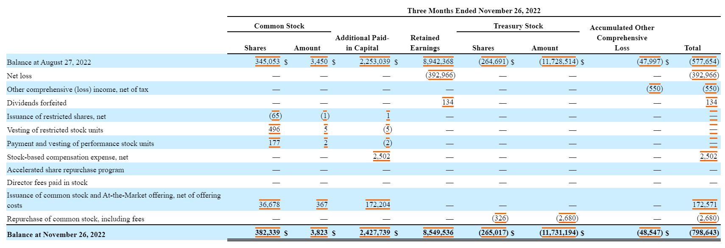Image resolution: width=725 pixels, height=248 pixels.
Task: Click the value 172,204
Action: [378, 204]
